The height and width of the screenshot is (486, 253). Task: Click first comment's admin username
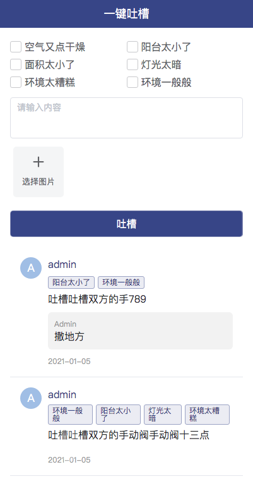62,265
